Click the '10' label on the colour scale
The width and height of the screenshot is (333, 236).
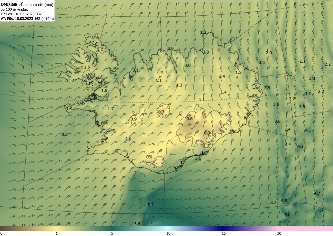coord(168,234)
